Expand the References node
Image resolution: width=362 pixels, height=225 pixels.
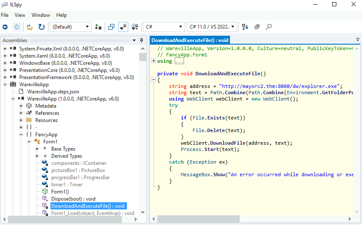coord(21,113)
